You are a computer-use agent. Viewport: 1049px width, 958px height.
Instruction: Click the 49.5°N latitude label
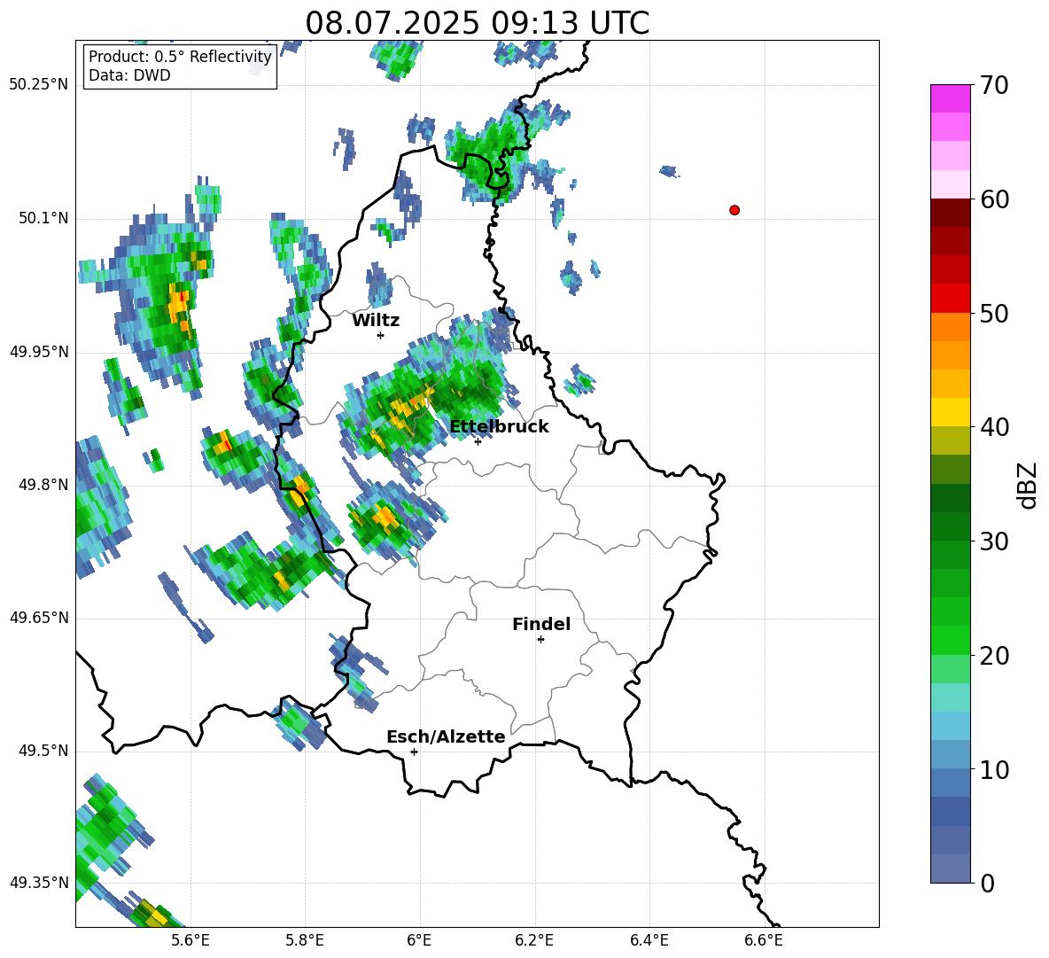(43, 752)
